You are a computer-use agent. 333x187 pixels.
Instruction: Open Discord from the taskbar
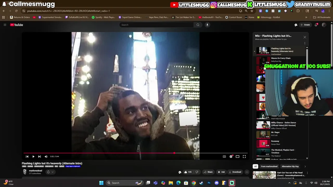pyautogui.click(x=216, y=183)
